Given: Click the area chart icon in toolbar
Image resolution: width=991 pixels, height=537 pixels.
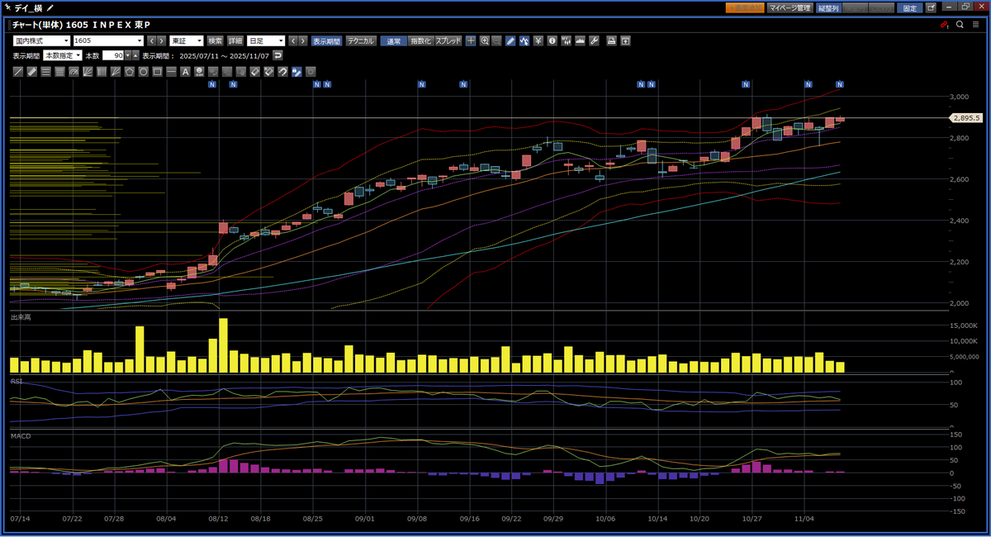Looking at the screenshot, I should click(x=579, y=40).
